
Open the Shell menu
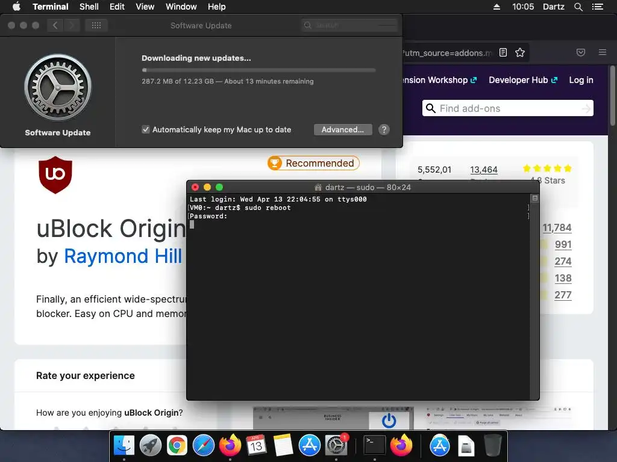click(89, 7)
